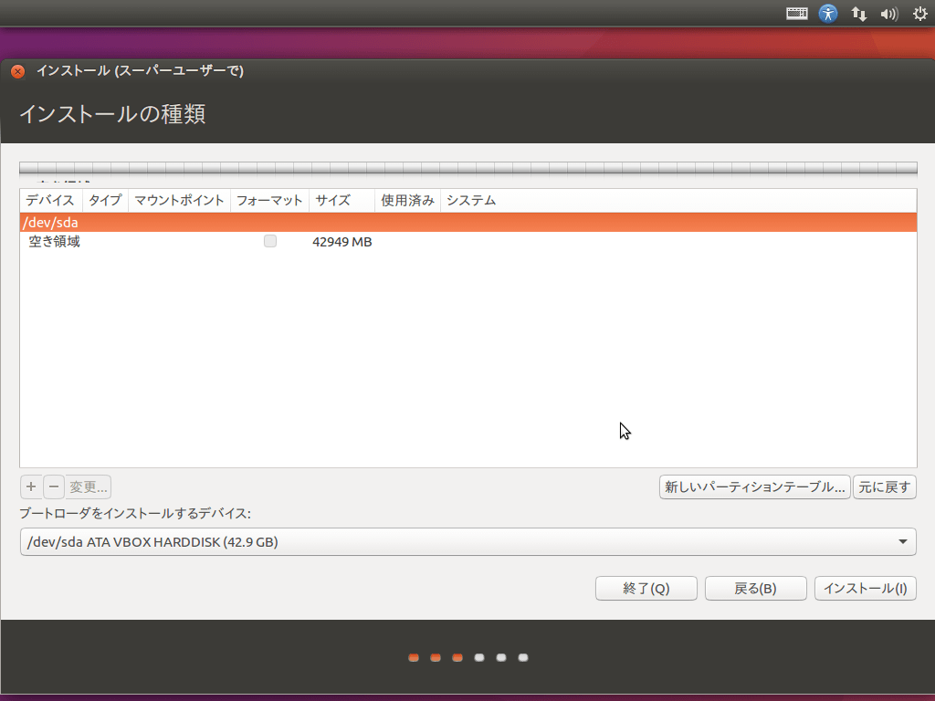Expand the /dev/sda ATA VBOX HARDDISK combo box
Viewport: 935px width, 701px height.
(x=467, y=541)
